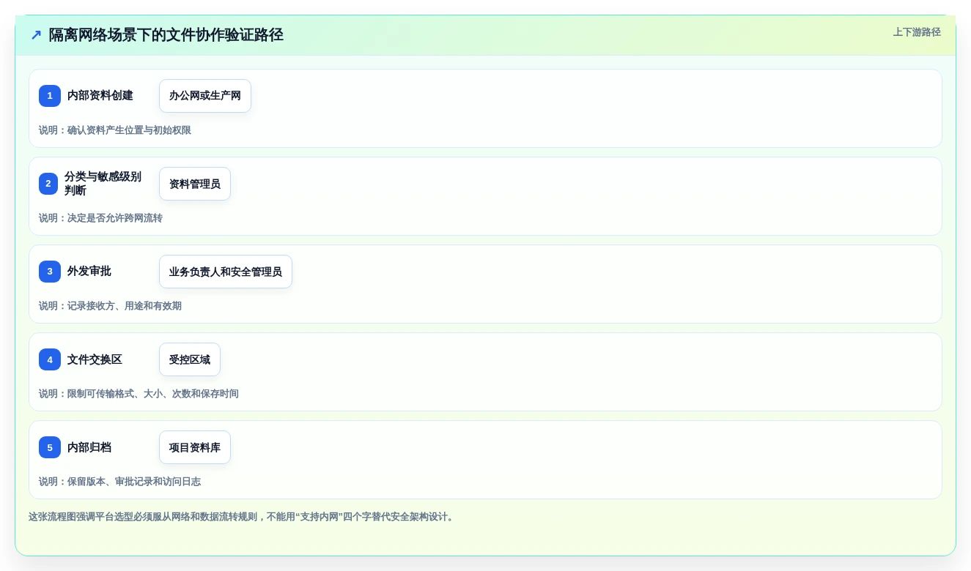Click the step title 内部资料创建
This screenshot has width=971, height=571.
pyautogui.click(x=100, y=96)
